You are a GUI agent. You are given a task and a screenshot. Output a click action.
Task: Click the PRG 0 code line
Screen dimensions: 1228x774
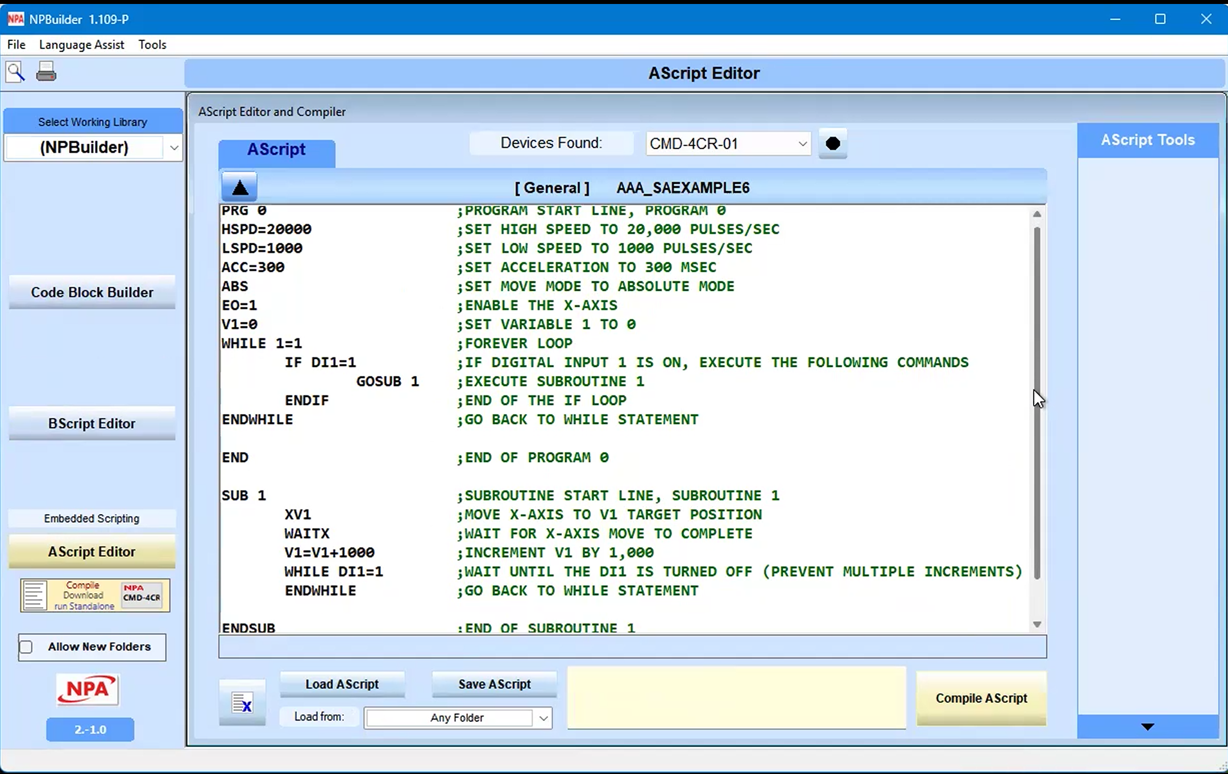(244, 210)
